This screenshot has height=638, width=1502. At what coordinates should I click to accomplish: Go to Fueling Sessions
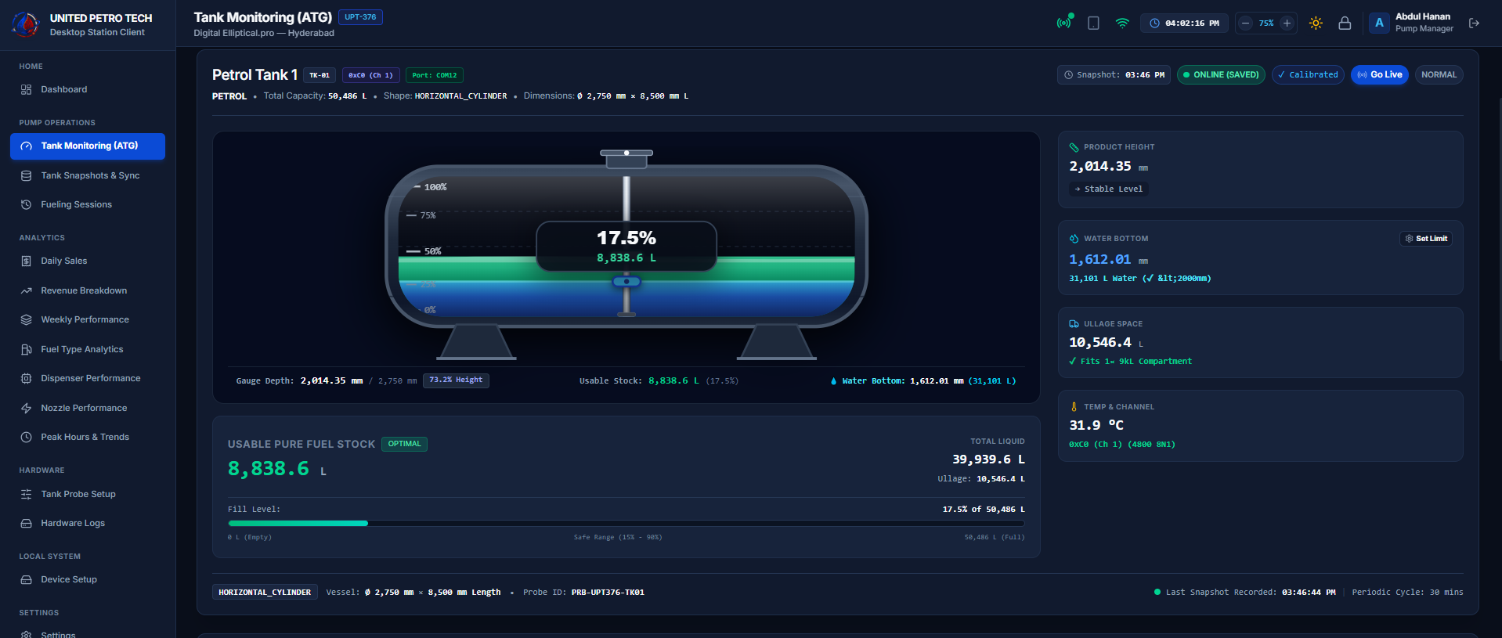point(88,205)
